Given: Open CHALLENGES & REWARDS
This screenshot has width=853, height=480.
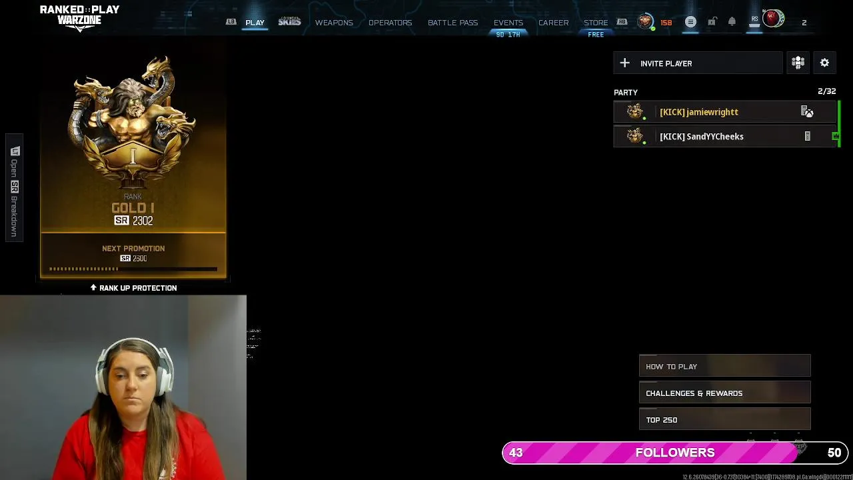Looking at the screenshot, I should point(724,393).
